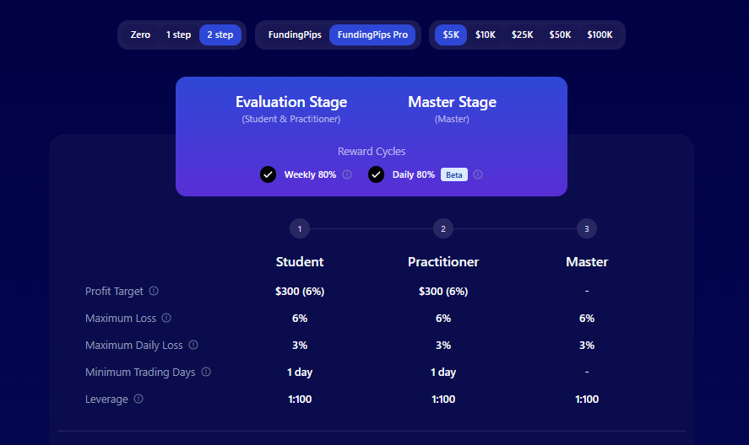Click the (Student & Practitioner) subtitle
Image resolution: width=749 pixels, height=445 pixels.
(291, 119)
